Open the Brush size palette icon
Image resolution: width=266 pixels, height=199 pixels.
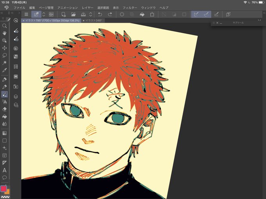[16, 39]
